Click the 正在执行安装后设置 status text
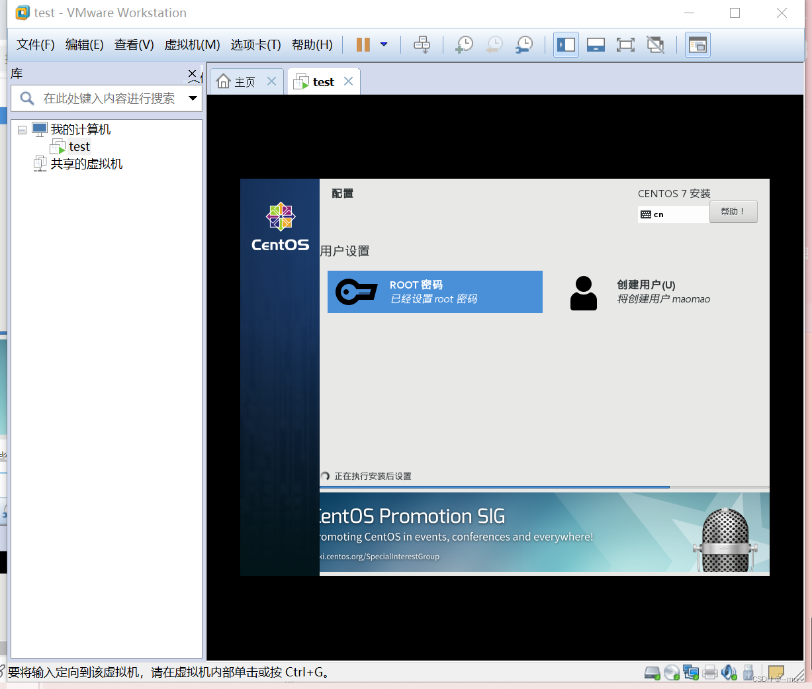The image size is (812, 689). pos(373,476)
